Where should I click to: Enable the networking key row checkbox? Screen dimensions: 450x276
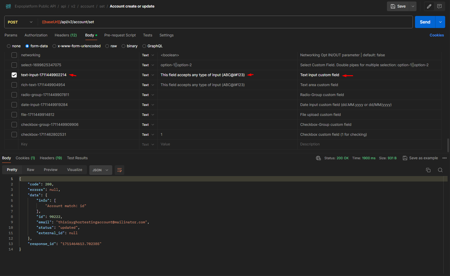pyautogui.click(x=14, y=55)
